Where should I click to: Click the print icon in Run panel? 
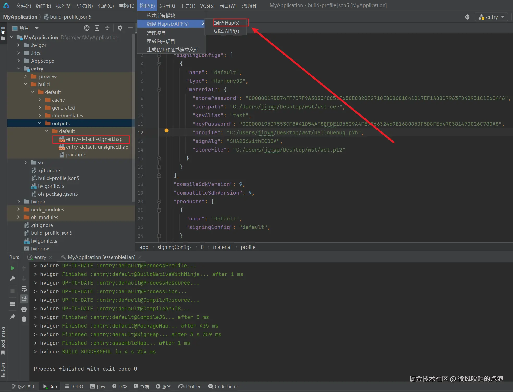click(24, 309)
